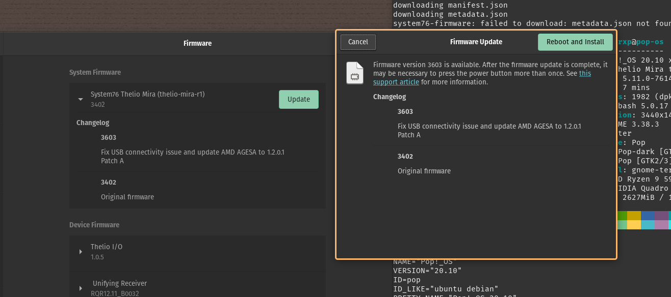Click the Device Firmware section heading
The image size is (671, 297).
94,224
